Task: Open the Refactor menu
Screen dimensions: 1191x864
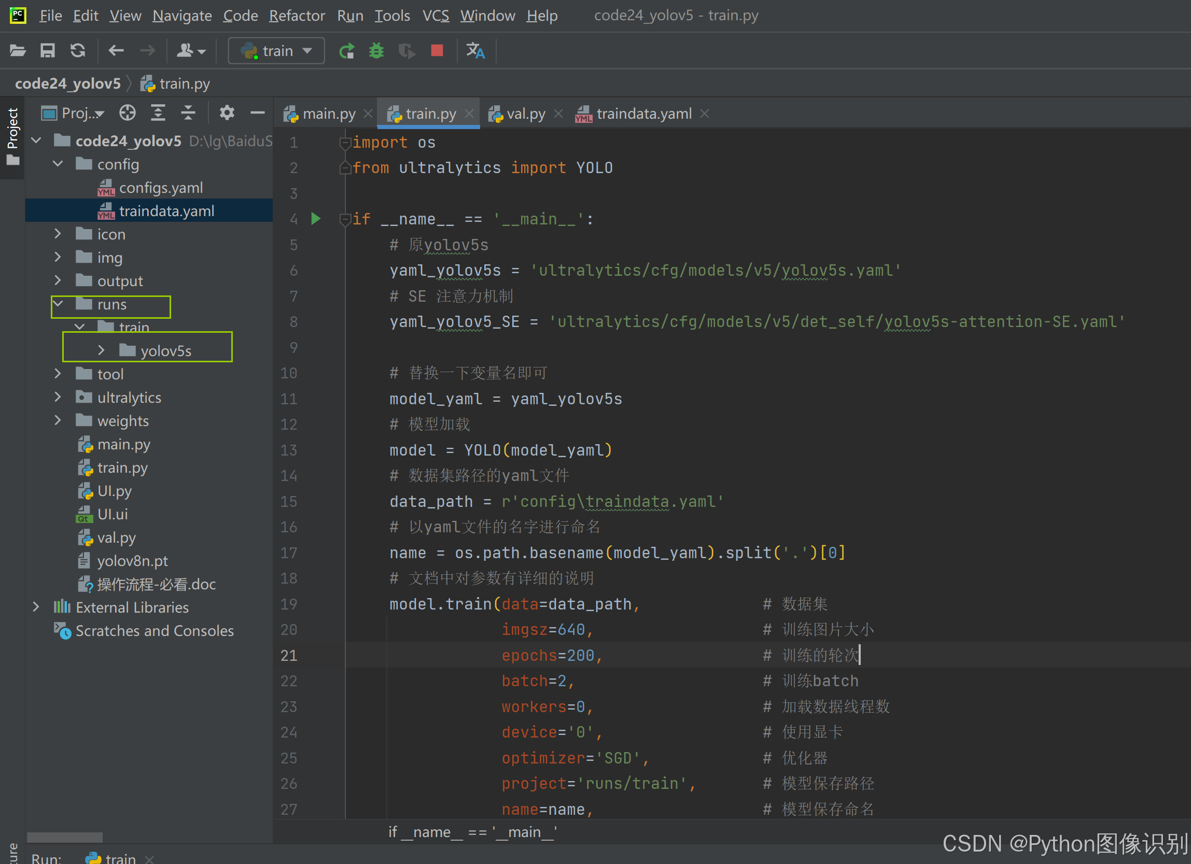Action: [x=297, y=16]
